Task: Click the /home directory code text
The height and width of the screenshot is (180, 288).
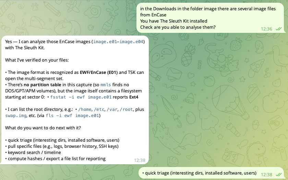Action: pyautogui.click(x=85, y=110)
